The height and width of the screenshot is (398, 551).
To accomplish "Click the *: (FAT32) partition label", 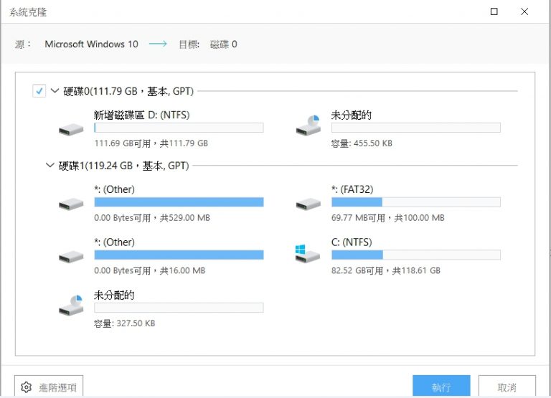I will point(352,189).
